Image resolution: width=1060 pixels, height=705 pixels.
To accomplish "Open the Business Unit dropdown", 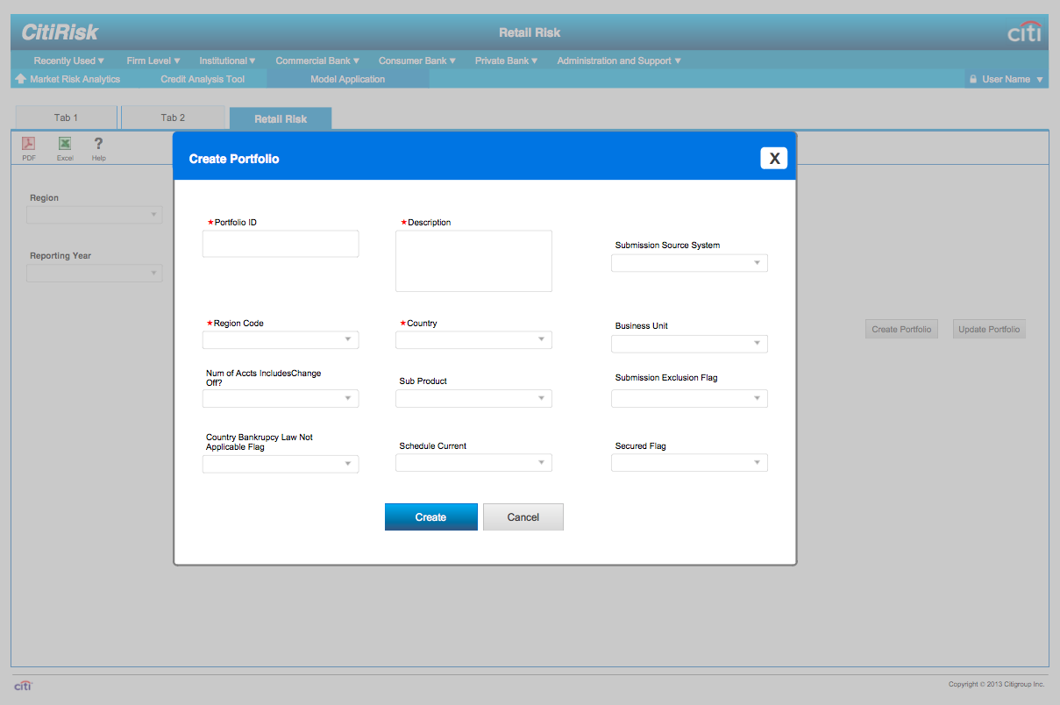I will coord(689,344).
